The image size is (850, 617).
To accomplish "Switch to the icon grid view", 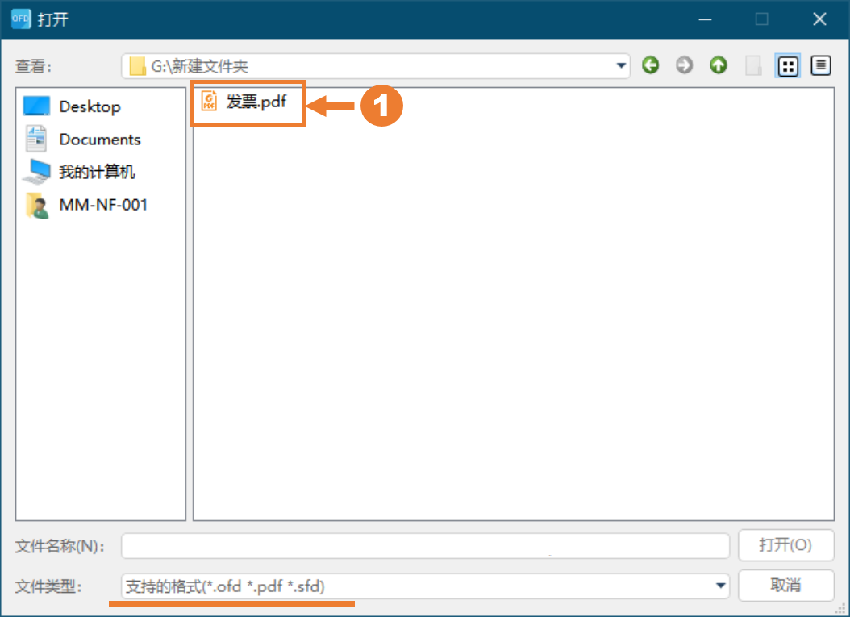I will (x=788, y=66).
